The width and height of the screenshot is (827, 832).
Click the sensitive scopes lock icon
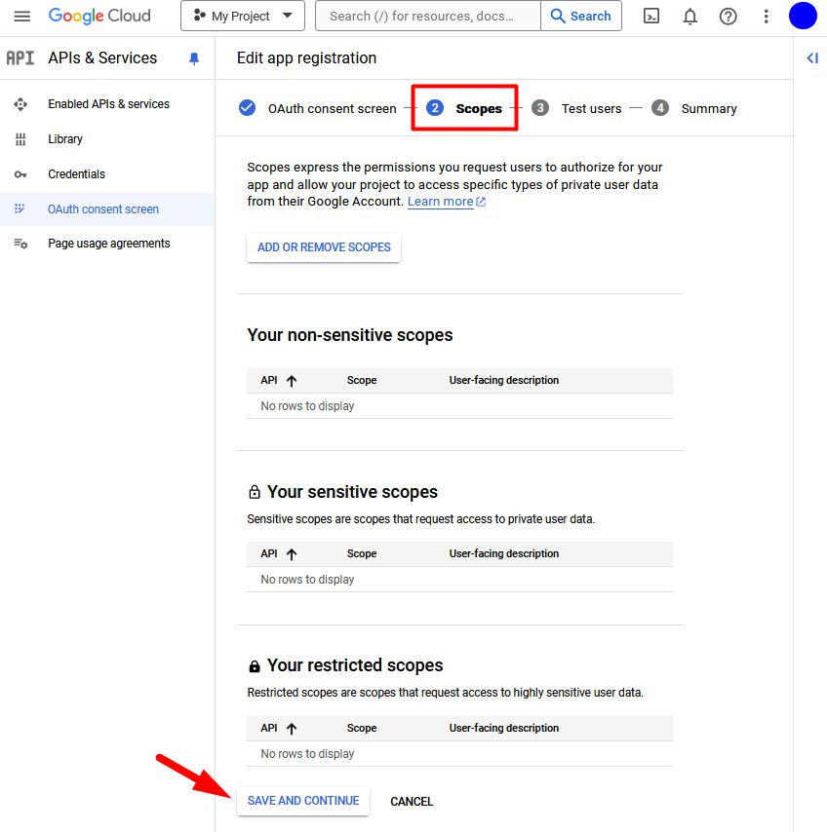tap(255, 492)
